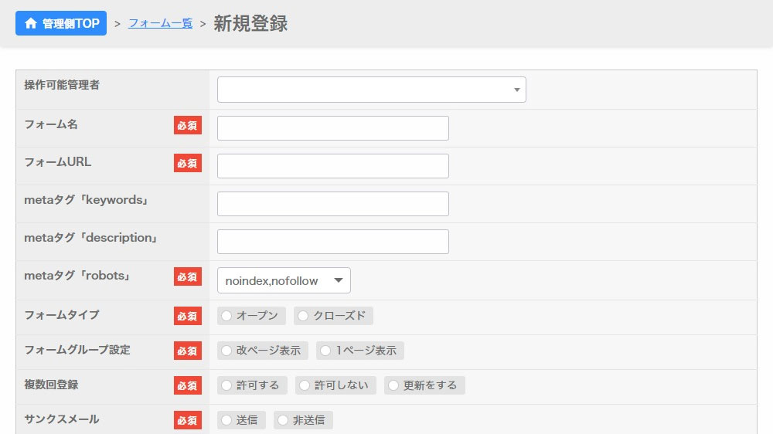The width and height of the screenshot is (773, 434).
Task: Expand the 操作可能管理者 dropdown
Action: [x=371, y=90]
